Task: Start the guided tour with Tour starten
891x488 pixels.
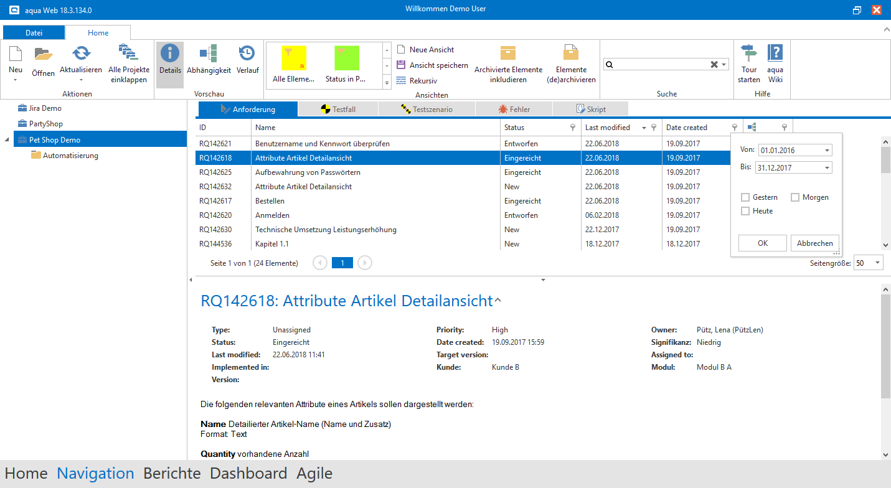Action: tap(748, 54)
